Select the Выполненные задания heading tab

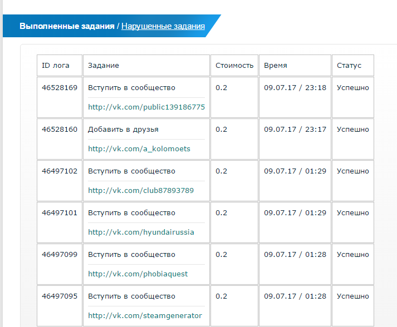67,26
